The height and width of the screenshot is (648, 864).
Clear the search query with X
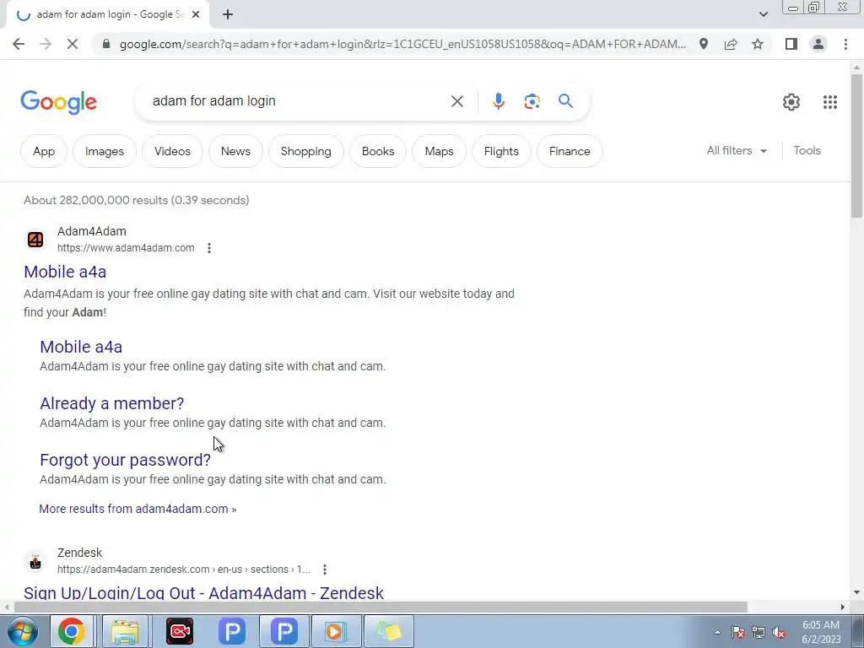(456, 101)
